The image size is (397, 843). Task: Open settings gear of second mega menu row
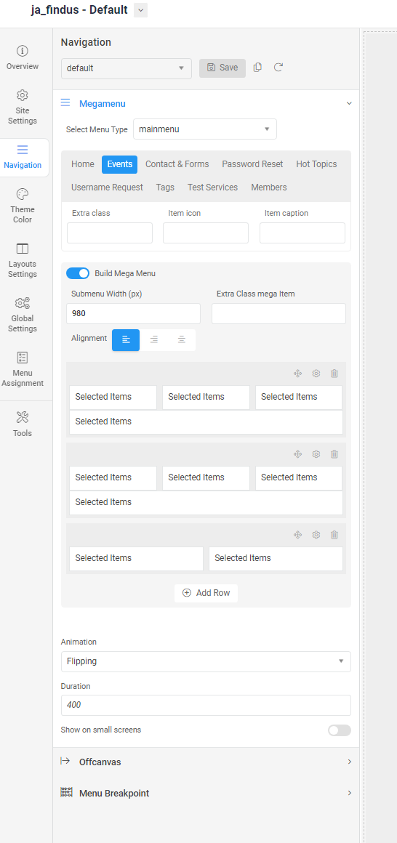click(x=316, y=453)
